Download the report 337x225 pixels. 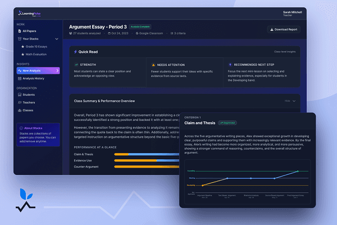click(x=284, y=29)
